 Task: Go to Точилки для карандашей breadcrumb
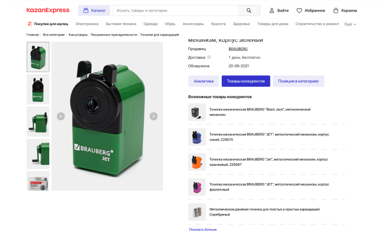pyautogui.click(x=160, y=35)
